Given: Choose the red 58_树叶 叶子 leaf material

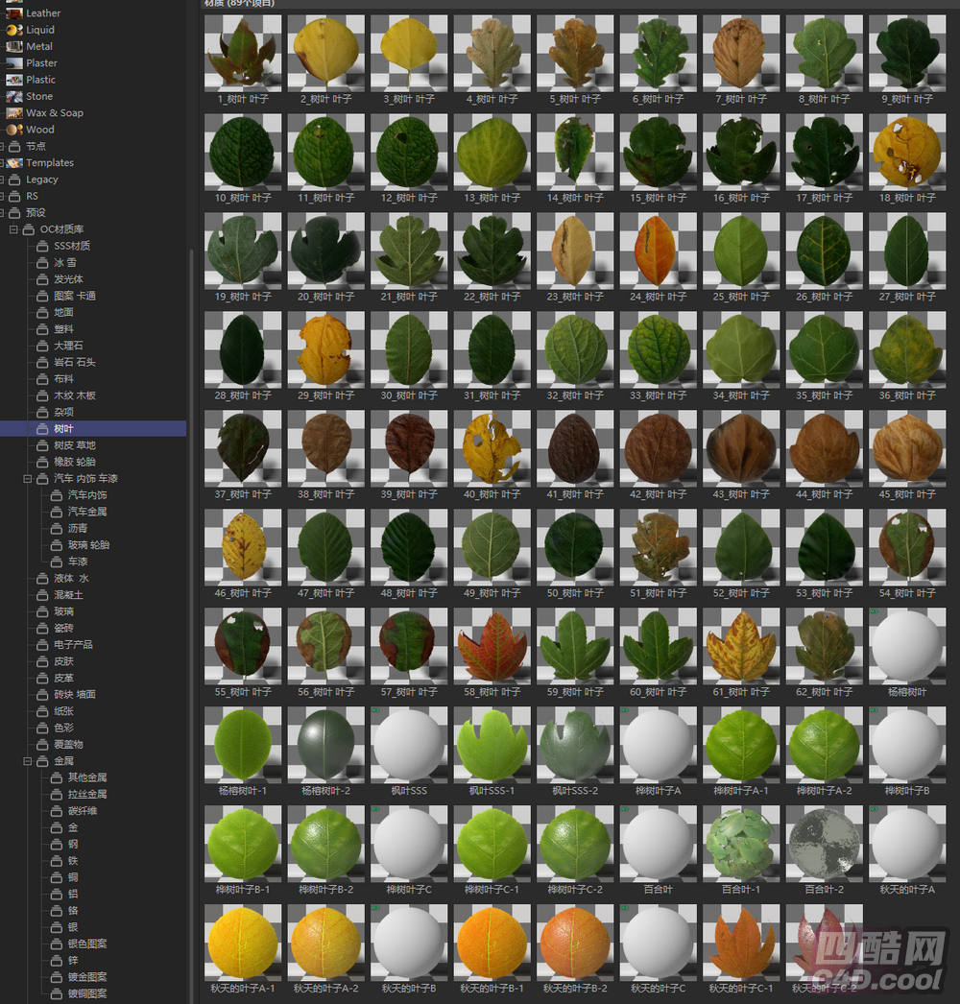Looking at the screenshot, I should pyautogui.click(x=492, y=646).
